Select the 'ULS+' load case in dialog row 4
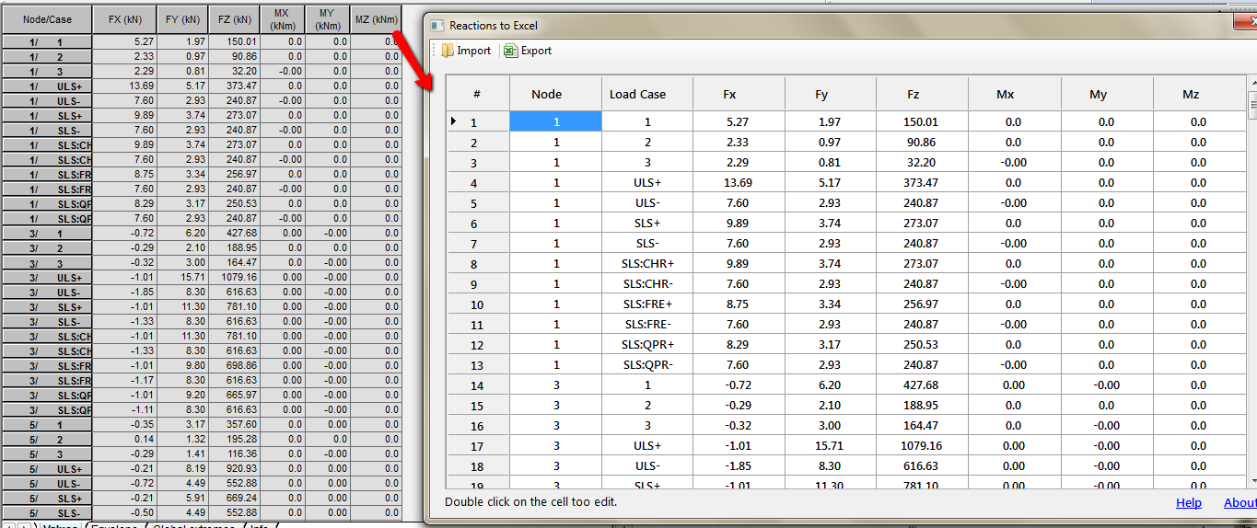Screen dimensions: 1257x528 point(647,182)
